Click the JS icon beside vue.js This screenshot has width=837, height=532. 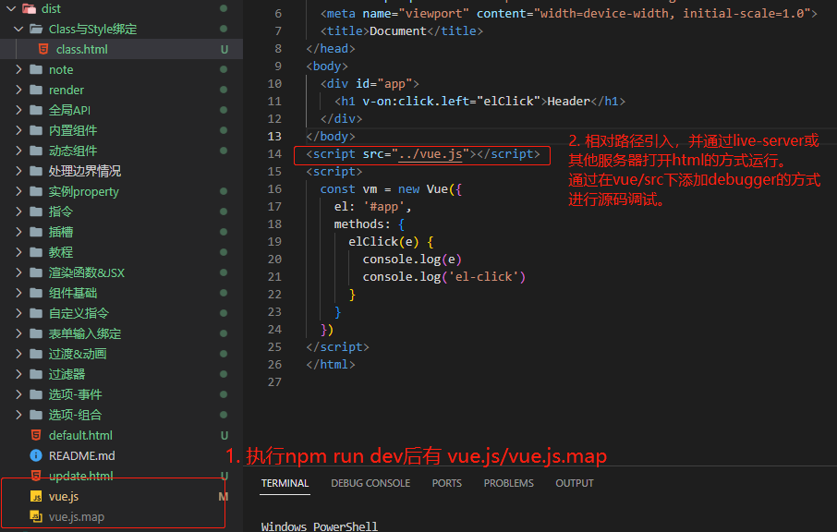[x=36, y=496]
